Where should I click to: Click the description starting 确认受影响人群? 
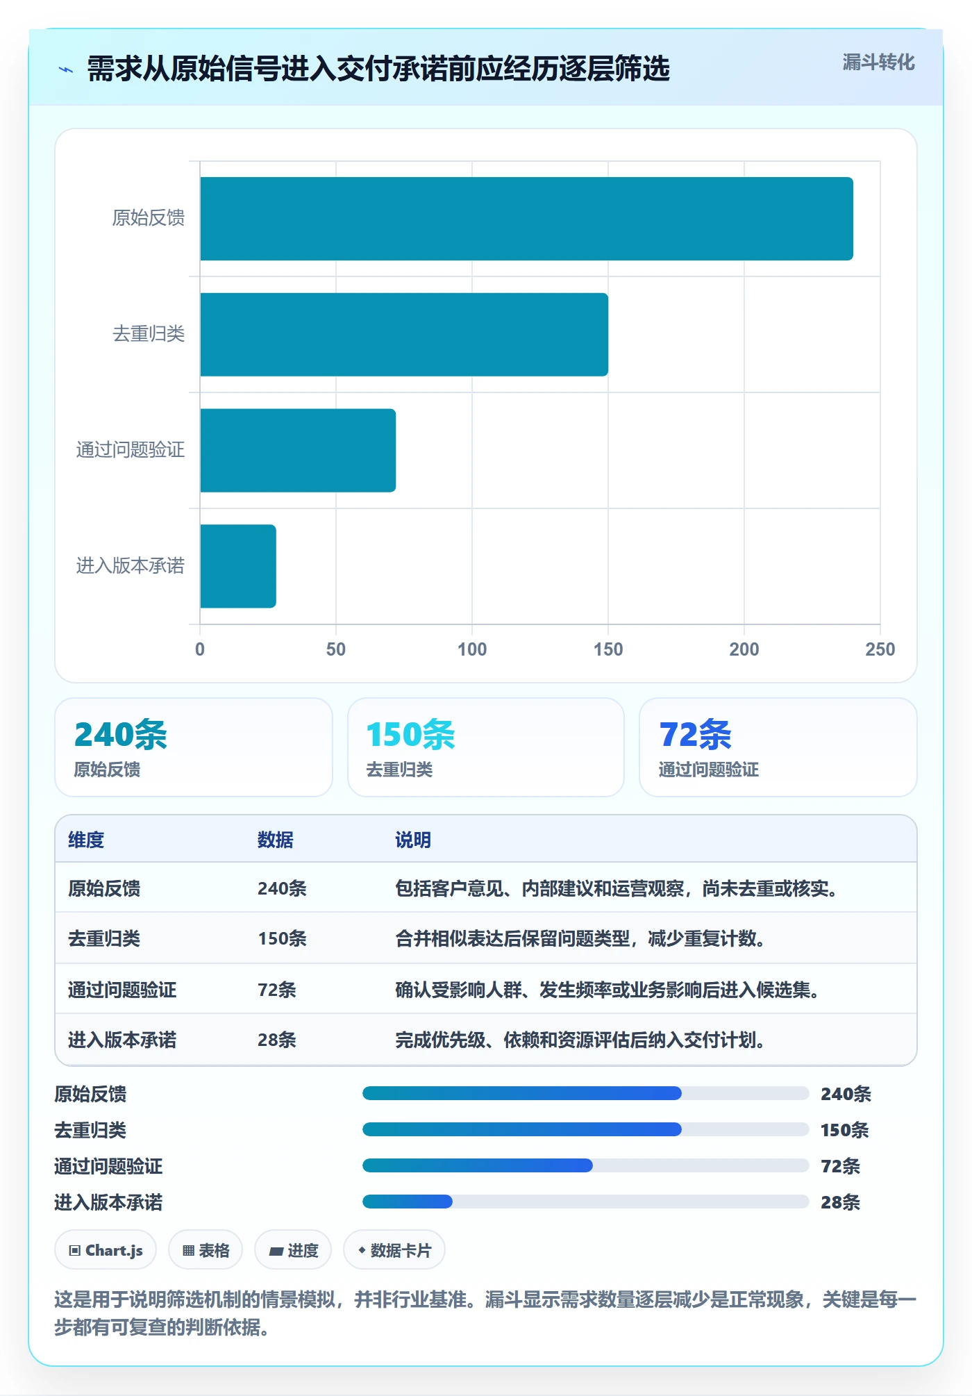coord(607,990)
